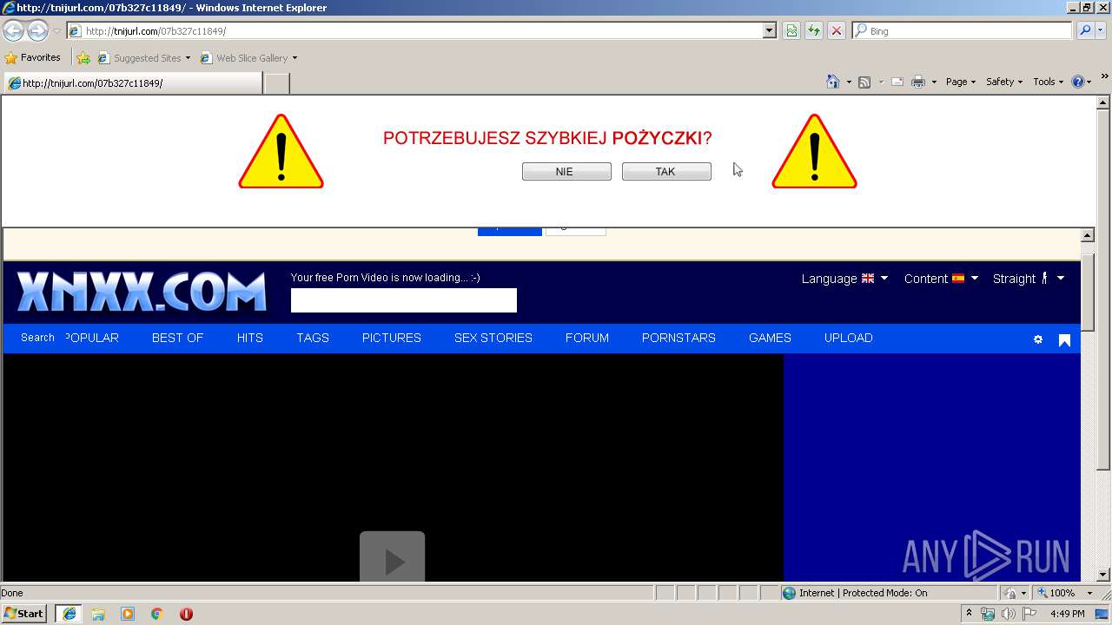Click the XNXX.COM site logo
Image resolution: width=1112 pixels, height=625 pixels.
tap(141, 292)
